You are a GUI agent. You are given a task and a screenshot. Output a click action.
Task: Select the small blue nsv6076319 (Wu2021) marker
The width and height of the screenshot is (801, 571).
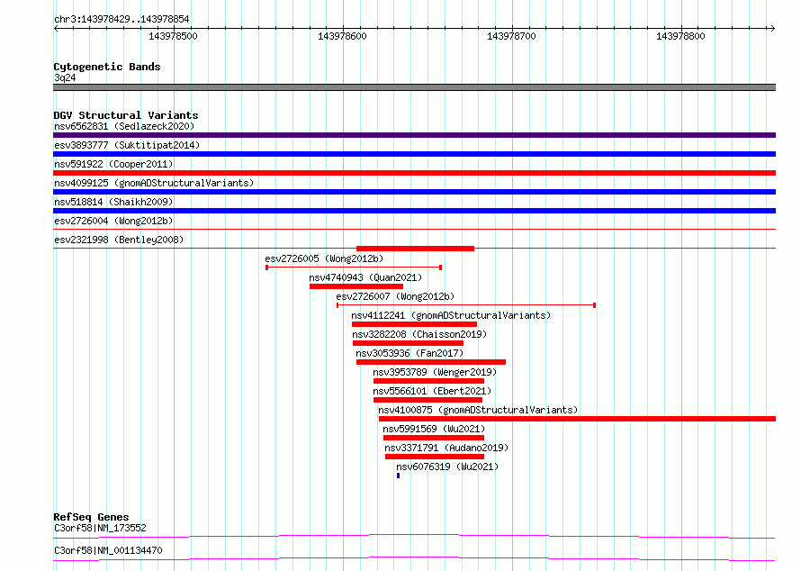(x=399, y=476)
